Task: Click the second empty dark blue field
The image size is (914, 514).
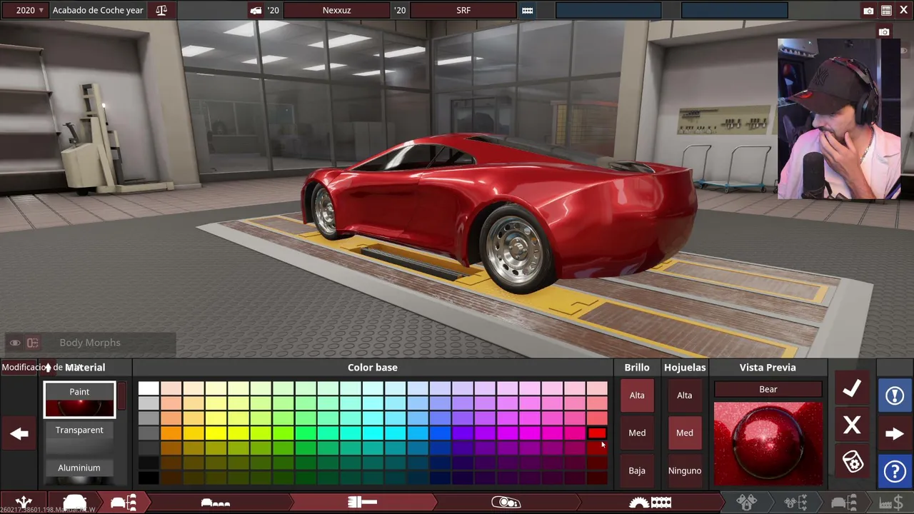Action: click(735, 11)
